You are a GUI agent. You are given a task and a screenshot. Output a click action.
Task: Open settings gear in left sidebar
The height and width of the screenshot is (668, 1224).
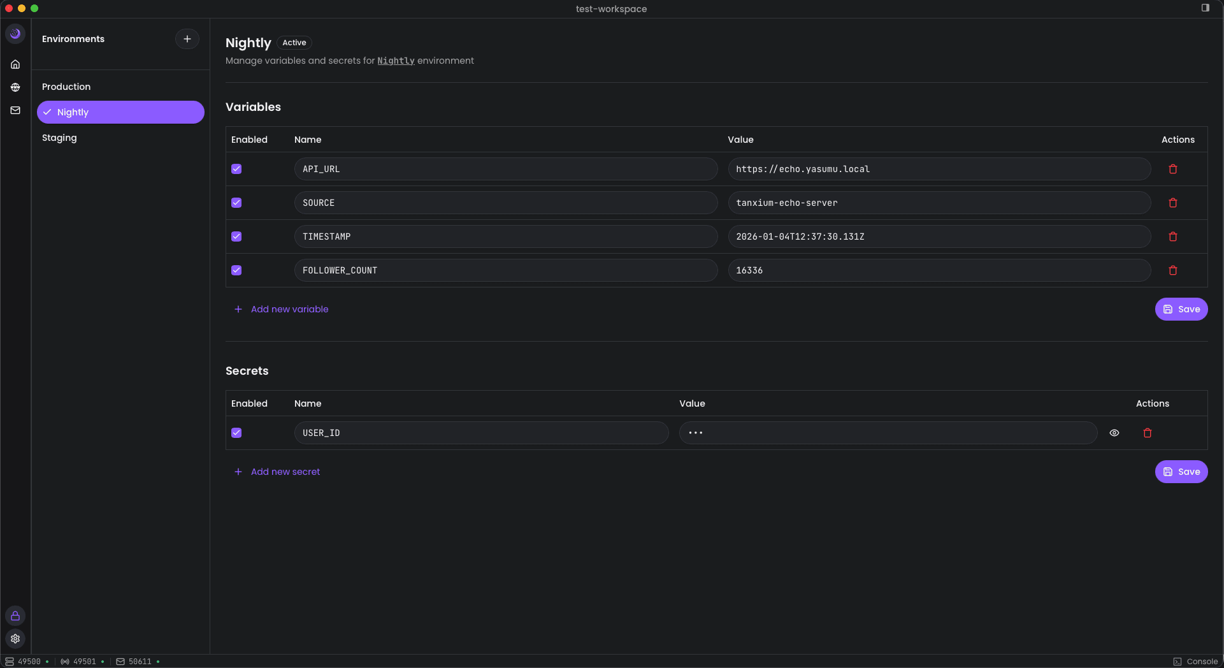click(x=15, y=639)
